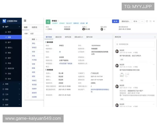
Task: Switch to the 线索 tab
Action: coord(26,27)
